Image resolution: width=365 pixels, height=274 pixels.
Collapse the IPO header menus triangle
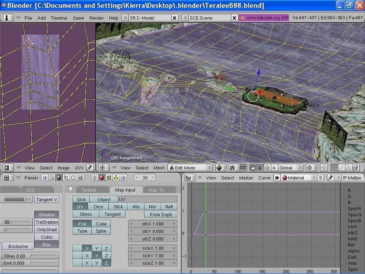point(200,178)
